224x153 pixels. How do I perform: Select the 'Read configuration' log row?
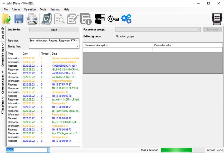click(43, 81)
